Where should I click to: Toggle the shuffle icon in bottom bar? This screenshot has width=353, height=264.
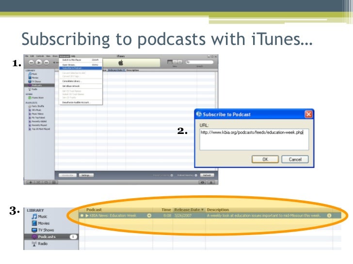coord(38,182)
